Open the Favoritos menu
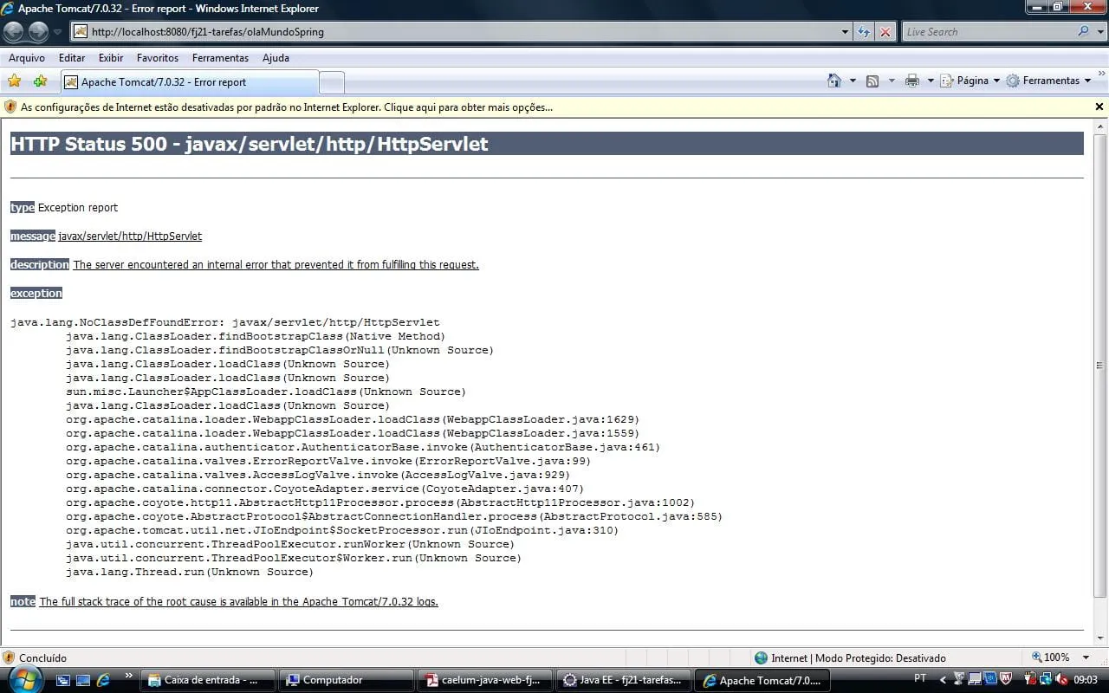Screen dimensions: 1109x693 click(x=158, y=58)
